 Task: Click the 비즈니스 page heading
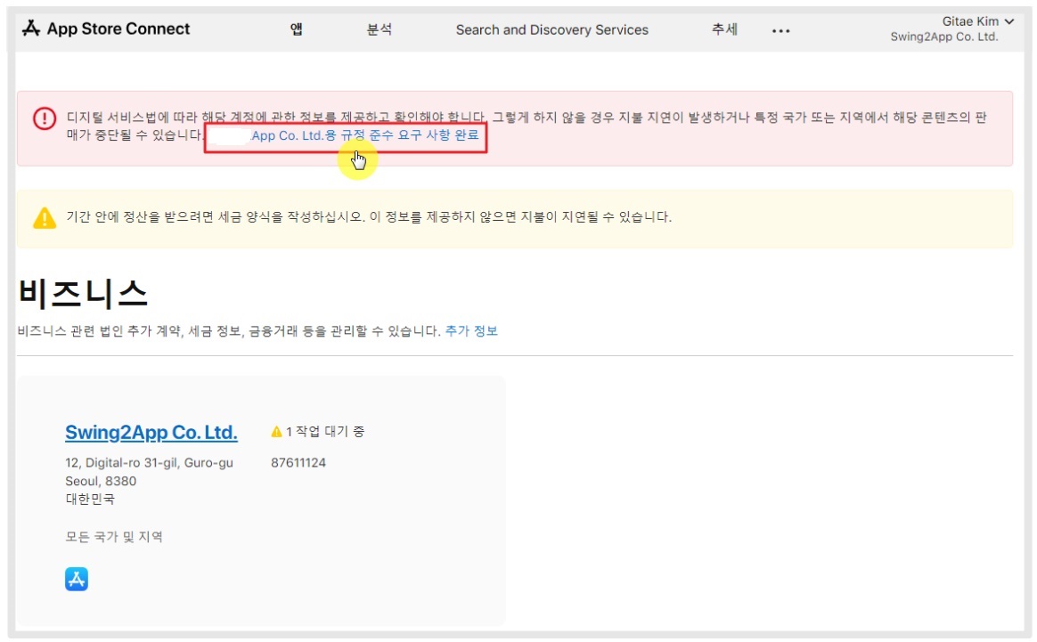[x=83, y=293]
